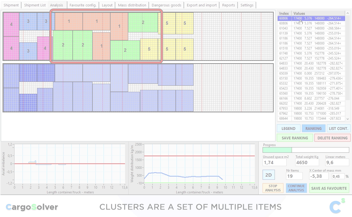Click the LEGEND button
Image resolution: width=352 pixels, height=217 pixels.
coord(289,129)
